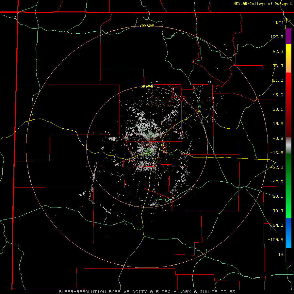Select the [KT] units label

coord(279,23)
